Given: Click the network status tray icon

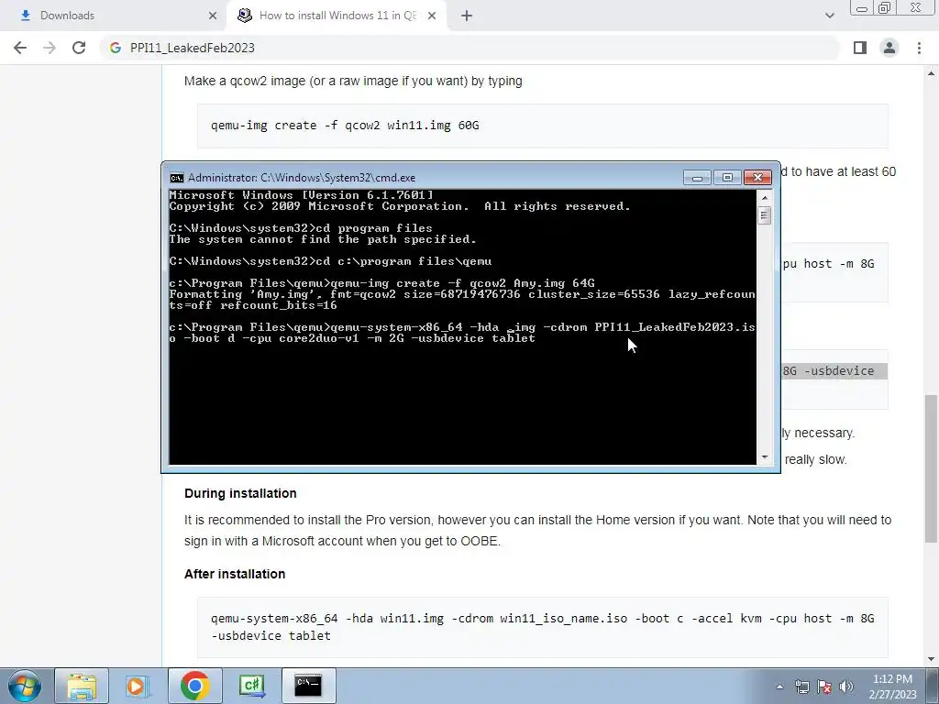Looking at the screenshot, I should pos(801,687).
